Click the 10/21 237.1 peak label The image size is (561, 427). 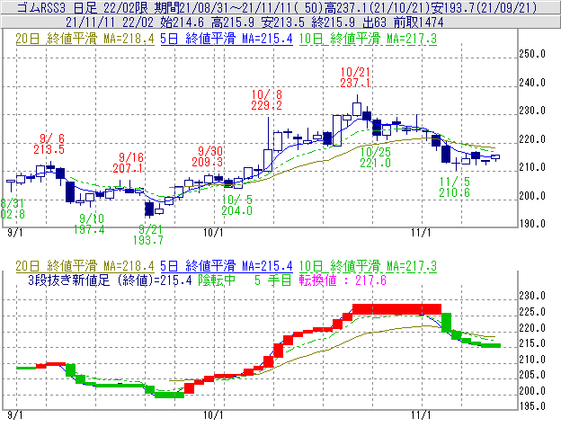coord(355,77)
